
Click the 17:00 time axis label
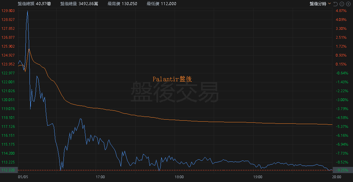coord(100,177)
